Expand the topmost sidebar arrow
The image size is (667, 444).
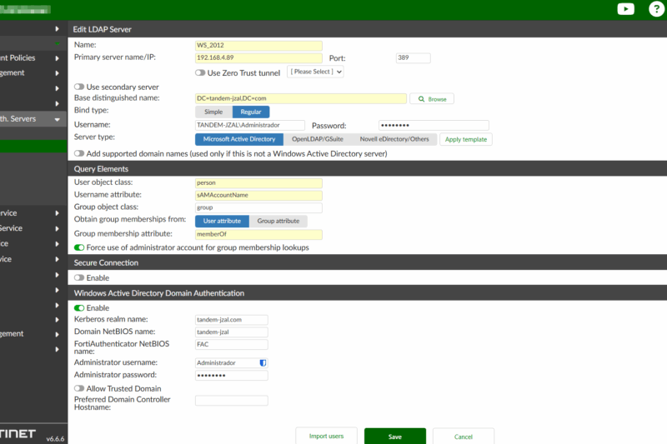pos(57,29)
